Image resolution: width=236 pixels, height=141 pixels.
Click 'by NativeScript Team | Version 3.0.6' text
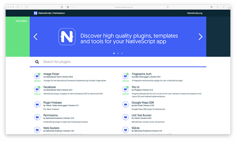point(58,77)
